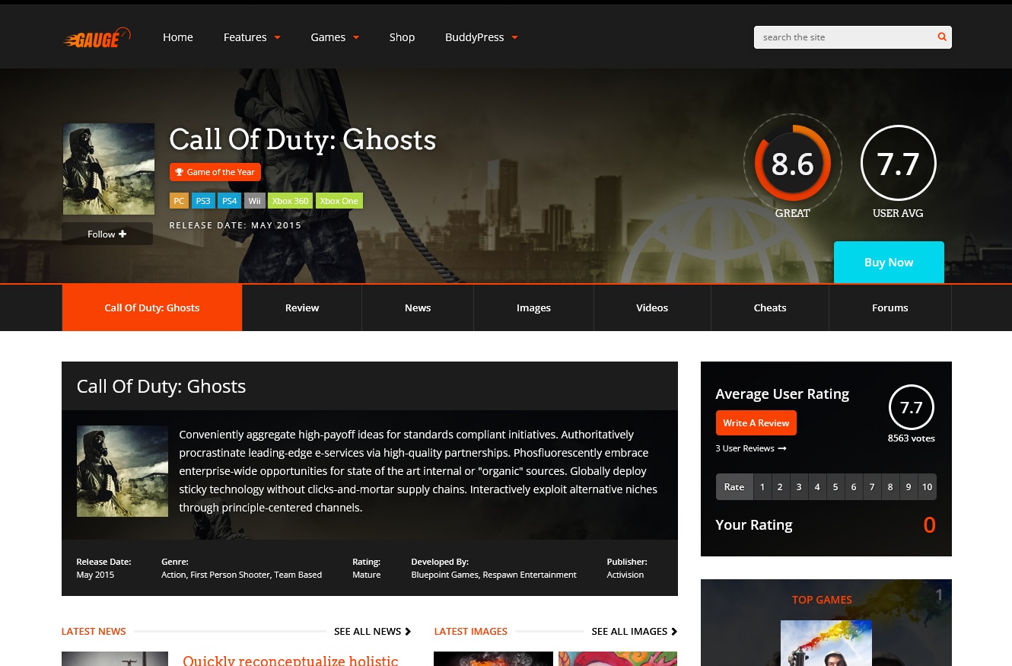This screenshot has width=1012, height=666.
Task: Click the large Call Of Duty: Ghosts title
Action: (303, 139)
